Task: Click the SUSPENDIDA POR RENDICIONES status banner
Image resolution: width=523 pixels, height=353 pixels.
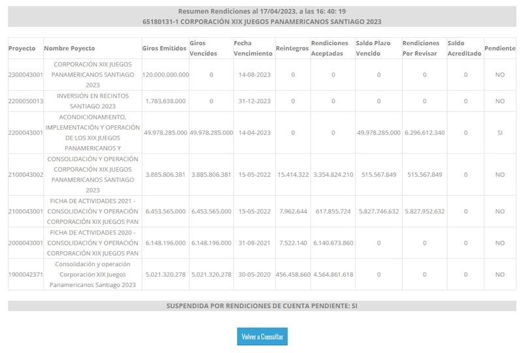Action: [x=262, y=305]
